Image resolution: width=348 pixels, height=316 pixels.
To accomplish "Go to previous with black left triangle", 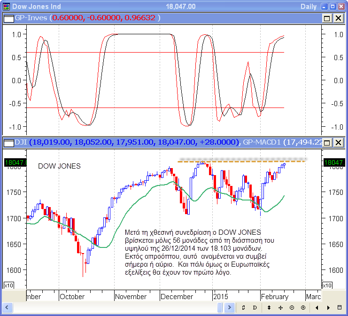I will pyautogui.click(x=317, y=308).
